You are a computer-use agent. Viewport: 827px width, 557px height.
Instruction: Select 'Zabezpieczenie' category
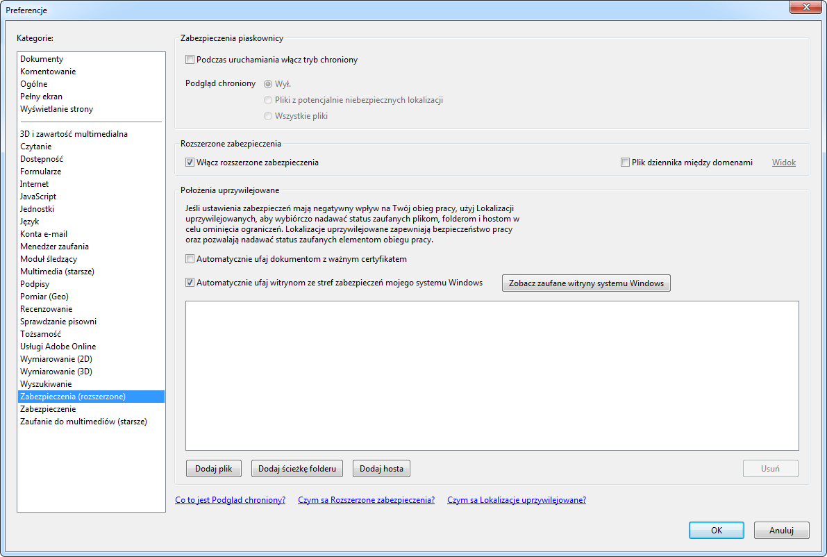pos(91,409)
